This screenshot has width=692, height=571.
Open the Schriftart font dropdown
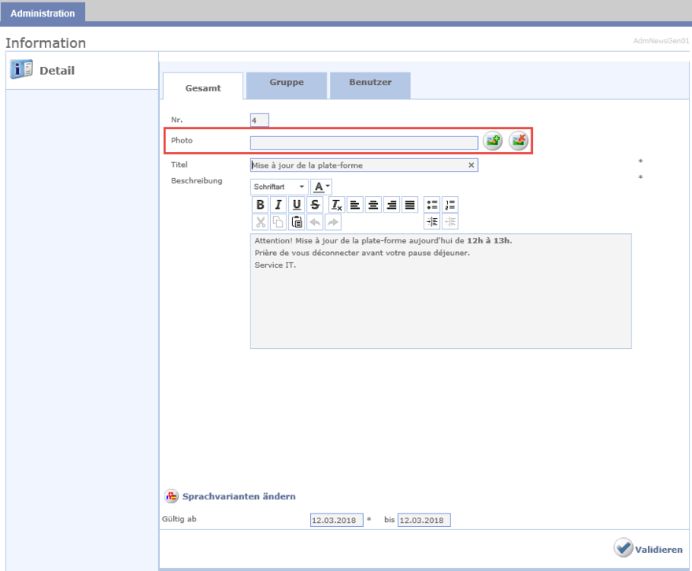279,187
